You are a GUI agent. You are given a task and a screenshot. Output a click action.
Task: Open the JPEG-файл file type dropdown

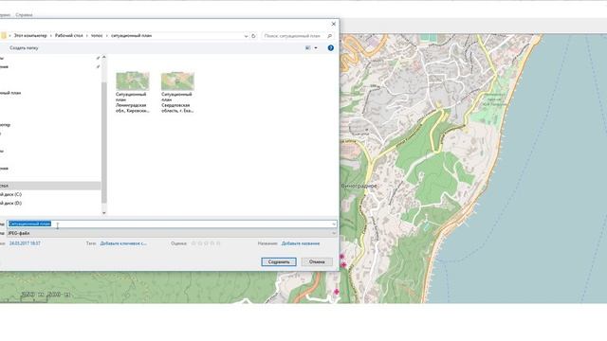172,233
